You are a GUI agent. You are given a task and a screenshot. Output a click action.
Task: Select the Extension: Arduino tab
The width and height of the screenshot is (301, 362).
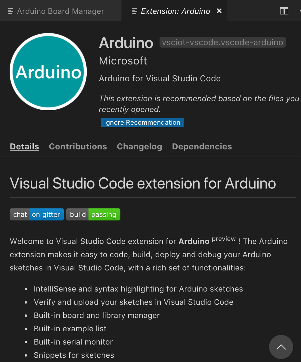click(174, 11)
